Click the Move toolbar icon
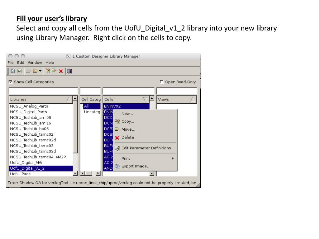The width and height of the screenshot is (319, 239). pos(54,71)
